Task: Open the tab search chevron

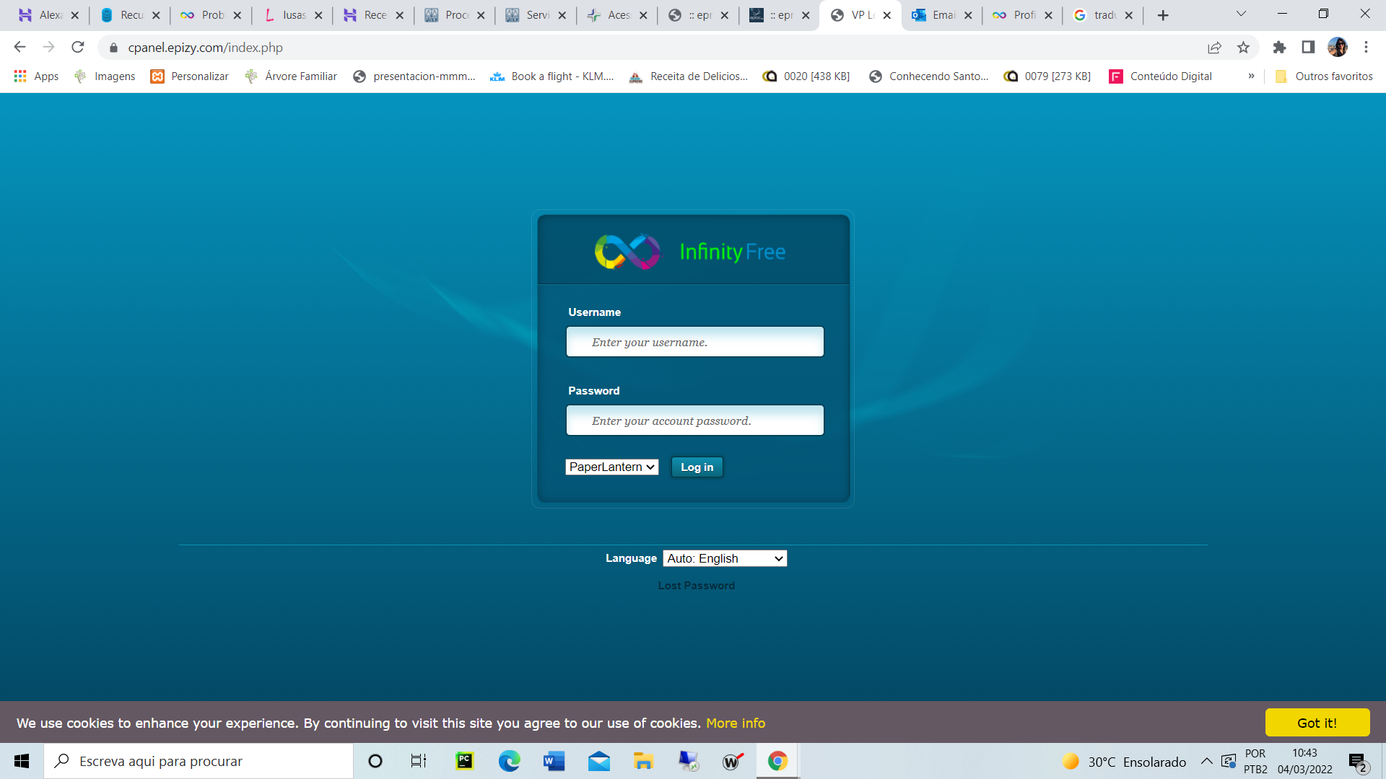Action: pos(1240,13)
